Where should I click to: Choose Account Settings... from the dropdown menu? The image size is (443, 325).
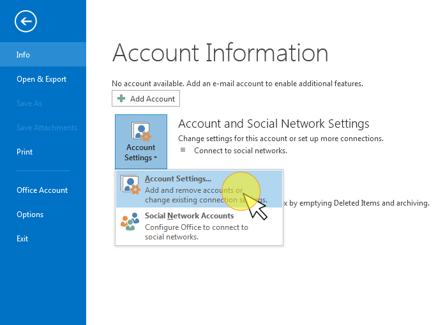(199, 189)
